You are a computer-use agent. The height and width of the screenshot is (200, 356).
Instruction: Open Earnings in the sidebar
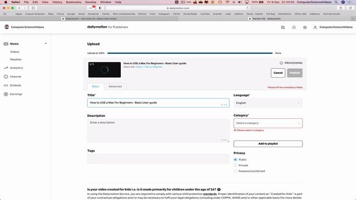16,94
